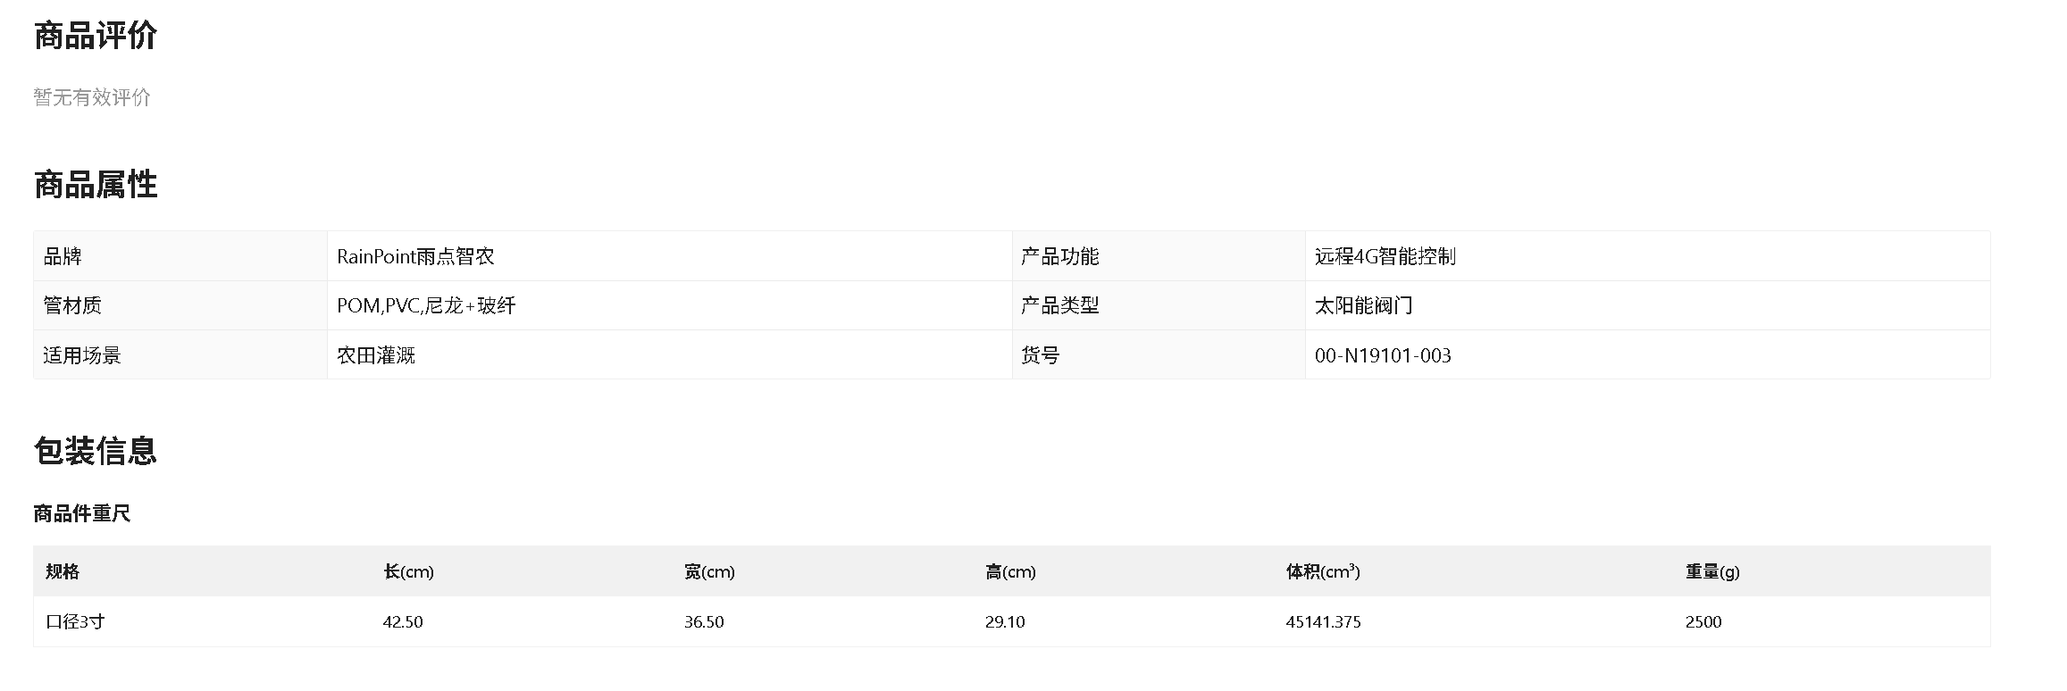Select the 口径3寸 spec row
Screen dimensions: 2067x691
pos(1012,621)
